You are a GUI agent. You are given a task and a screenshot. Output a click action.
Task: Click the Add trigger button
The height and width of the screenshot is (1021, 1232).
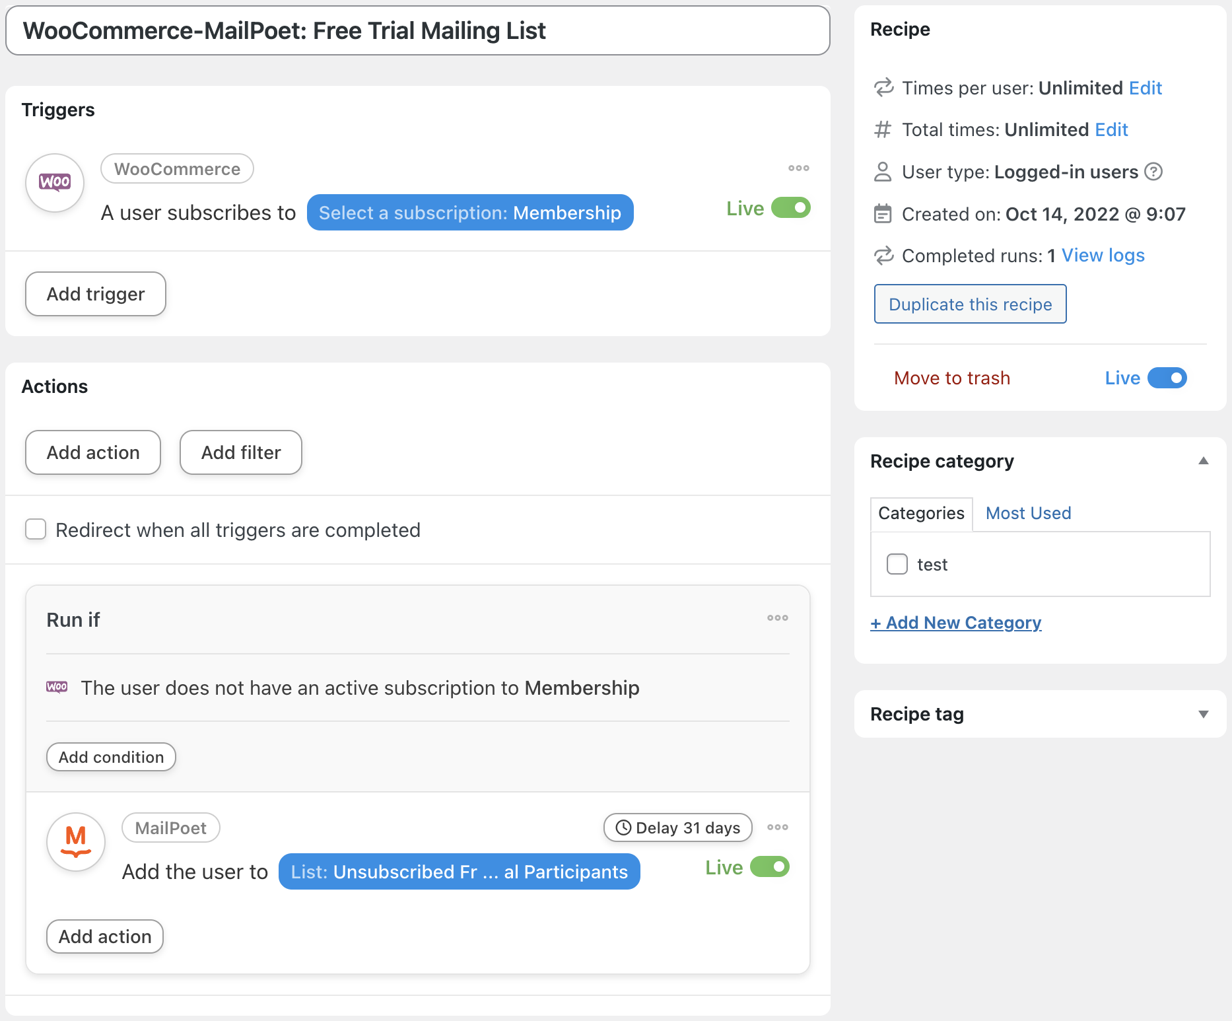(96, 294)
